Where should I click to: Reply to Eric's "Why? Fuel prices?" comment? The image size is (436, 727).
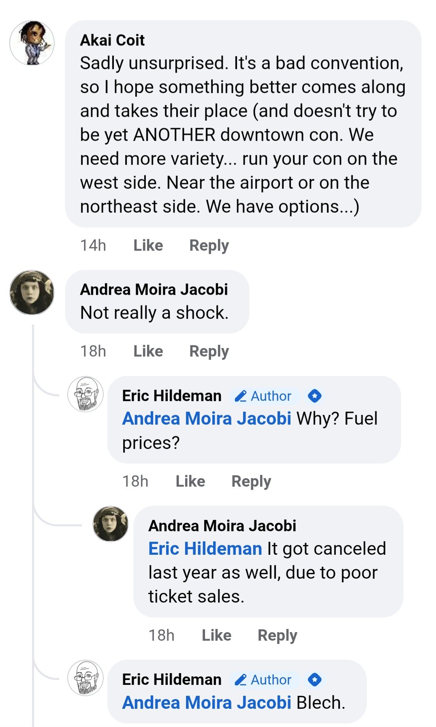[x=251, y=481]
